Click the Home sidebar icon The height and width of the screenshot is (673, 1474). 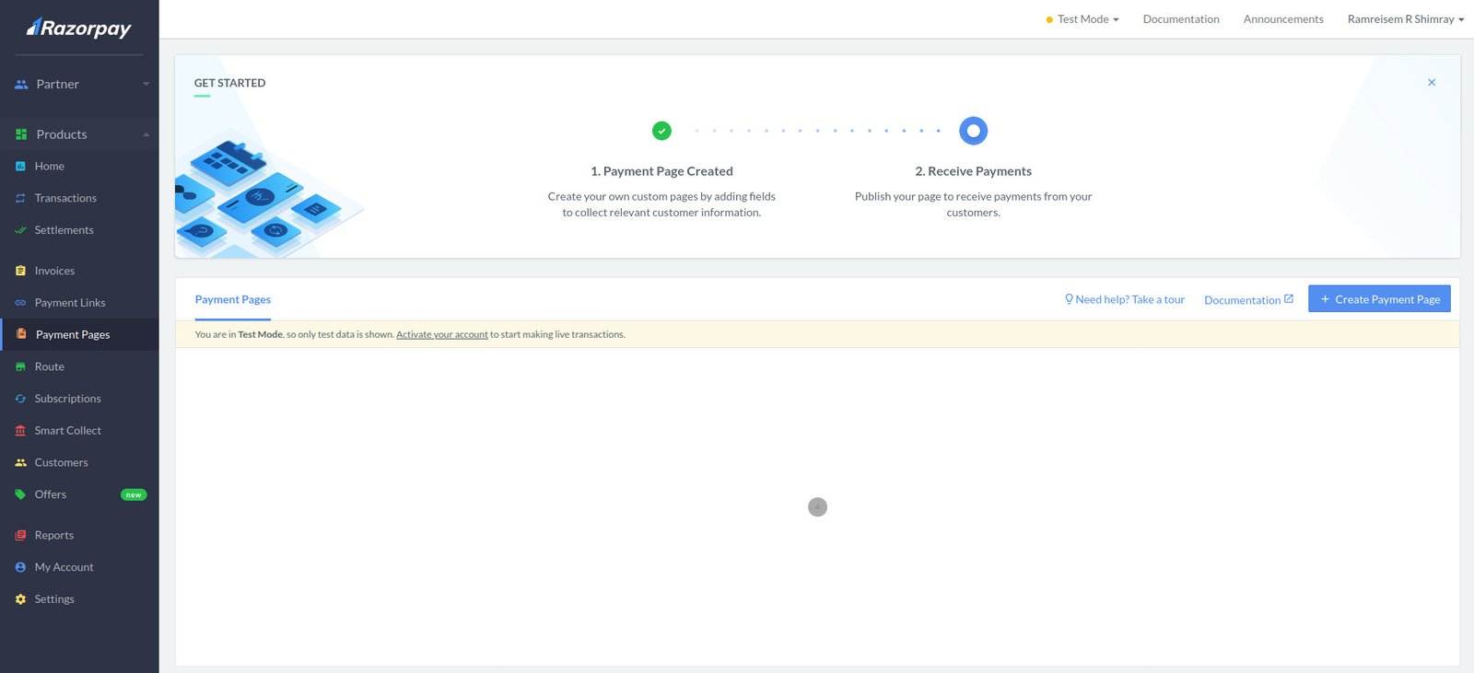[x=20, y=167]
